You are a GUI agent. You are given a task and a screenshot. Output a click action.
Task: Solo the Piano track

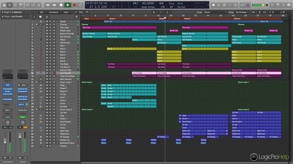coord(50,40)
